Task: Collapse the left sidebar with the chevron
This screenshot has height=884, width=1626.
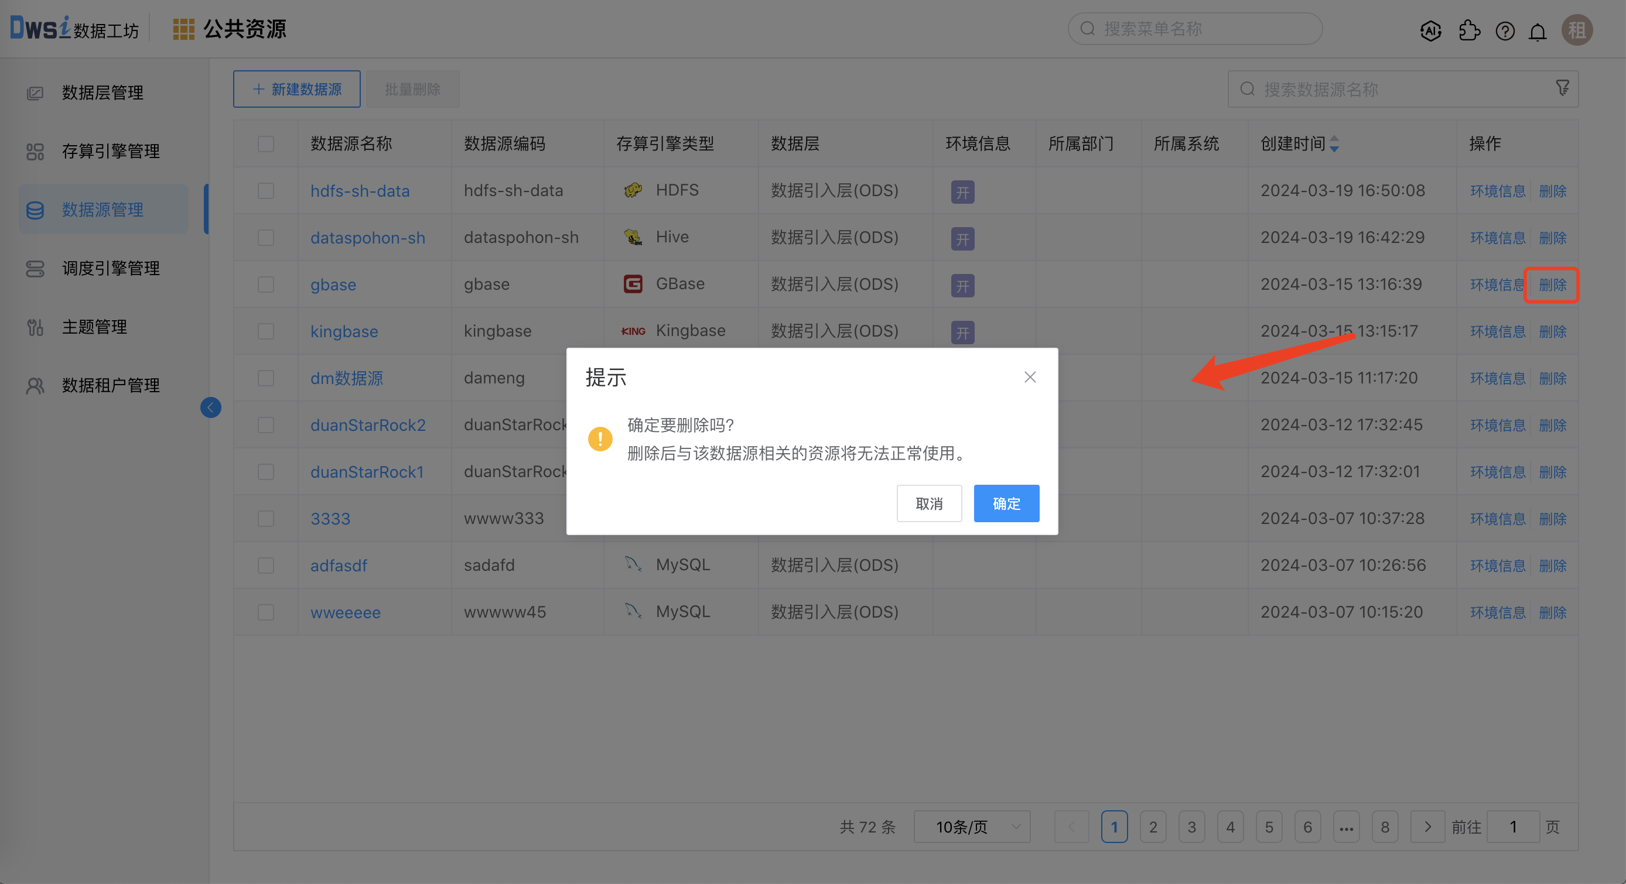Action: (x=211, y=407)
